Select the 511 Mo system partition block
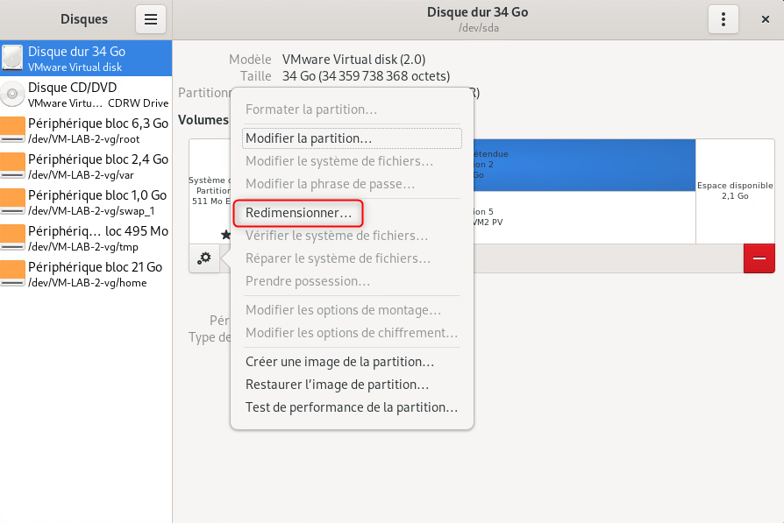 click(210, 191)
